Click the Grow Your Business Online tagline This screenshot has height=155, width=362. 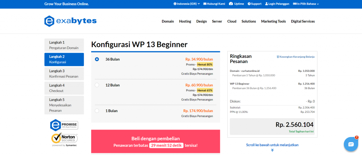tap(66, 4)
